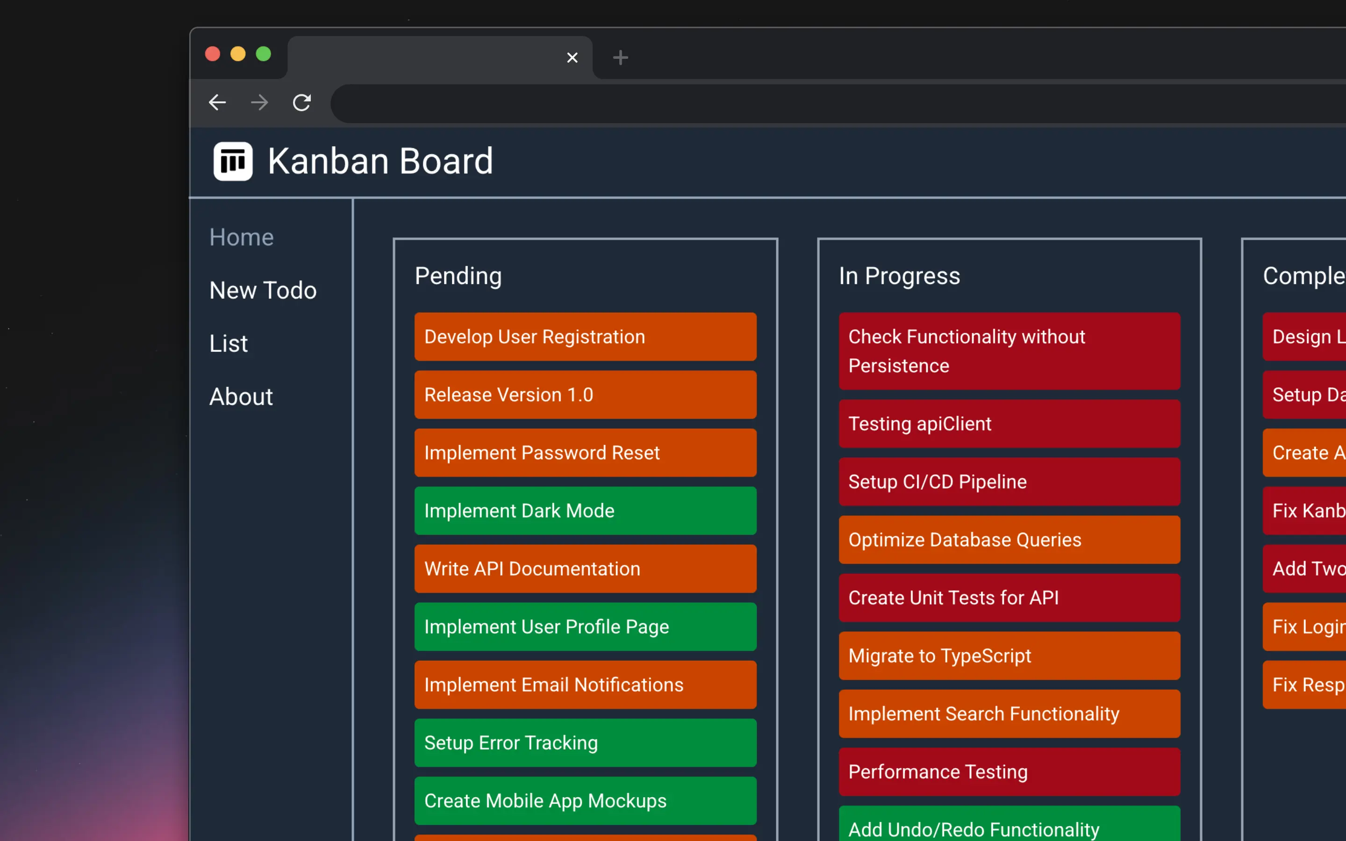
Task: Click the Testing apiClient card
Action: pyautogui.click(x=1009, y=423)
